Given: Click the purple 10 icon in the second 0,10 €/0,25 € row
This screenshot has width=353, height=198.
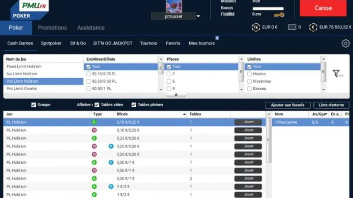Looking at the screenshot, I should tap(94, 130).
